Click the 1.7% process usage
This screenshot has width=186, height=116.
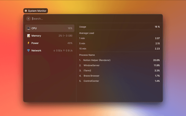click(x=157, y=76)
